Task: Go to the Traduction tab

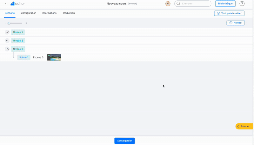Action: pyautogui.click(x=69, y=13)
